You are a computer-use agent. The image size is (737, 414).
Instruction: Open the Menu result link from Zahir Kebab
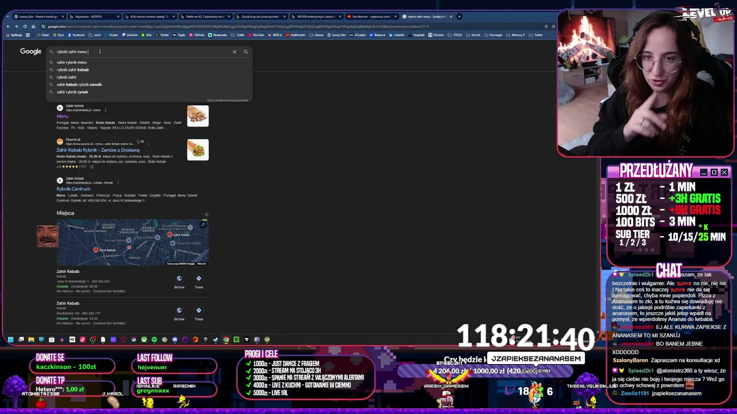point(62,116)
